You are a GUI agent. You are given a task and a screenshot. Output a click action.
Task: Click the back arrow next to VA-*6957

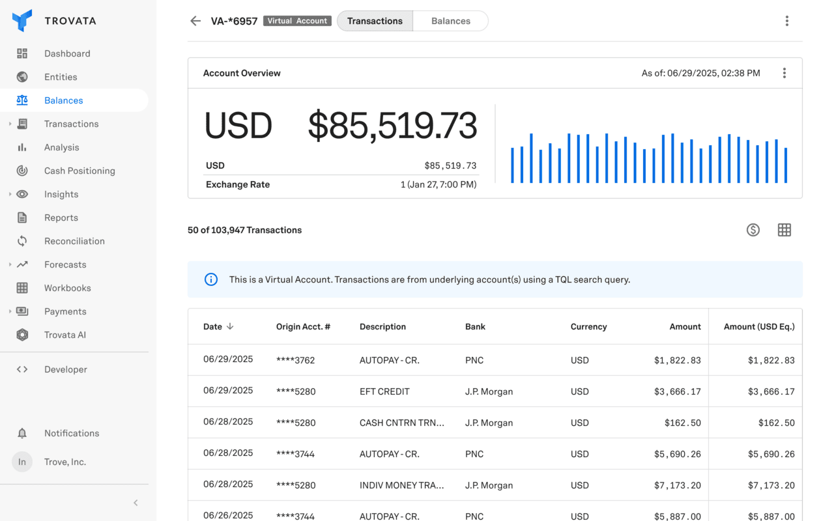(195, 20)
